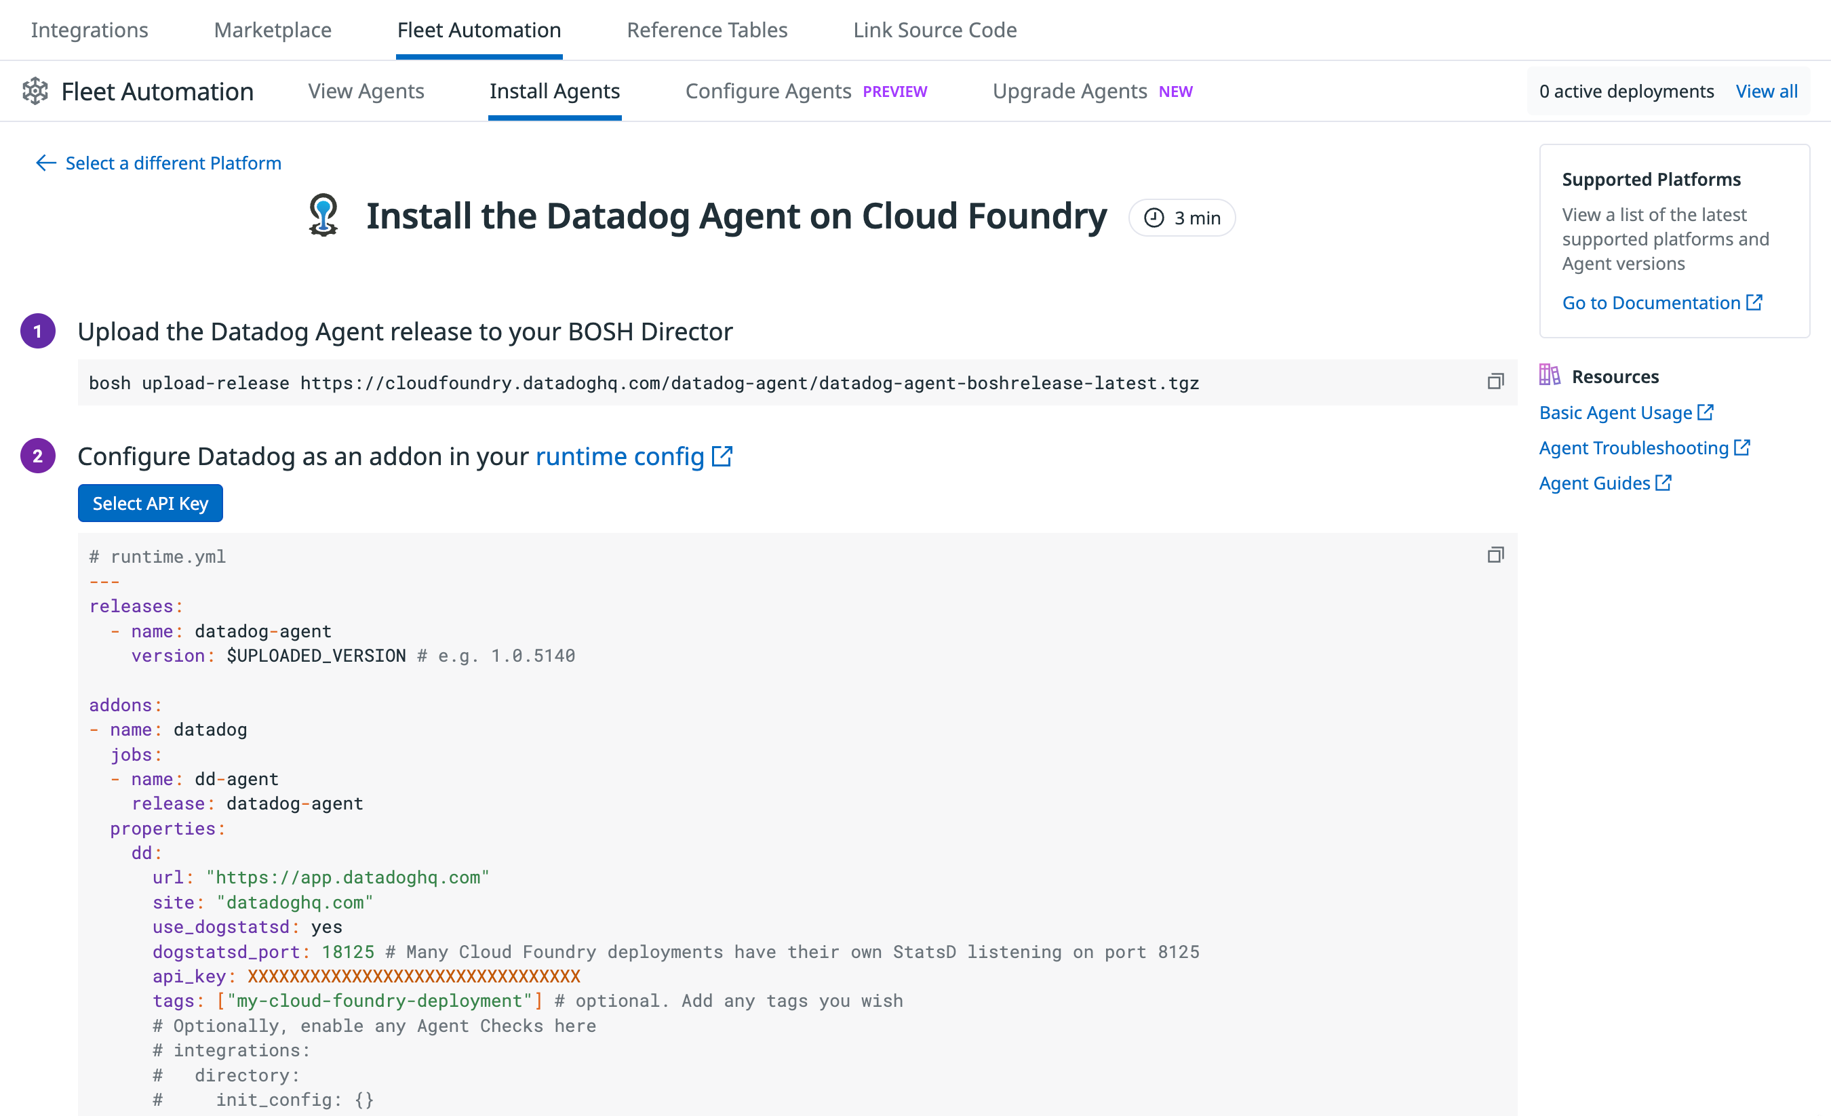Click Select a different Platform link
Screen dimensions: 1831x1116
tap(173, 163)
